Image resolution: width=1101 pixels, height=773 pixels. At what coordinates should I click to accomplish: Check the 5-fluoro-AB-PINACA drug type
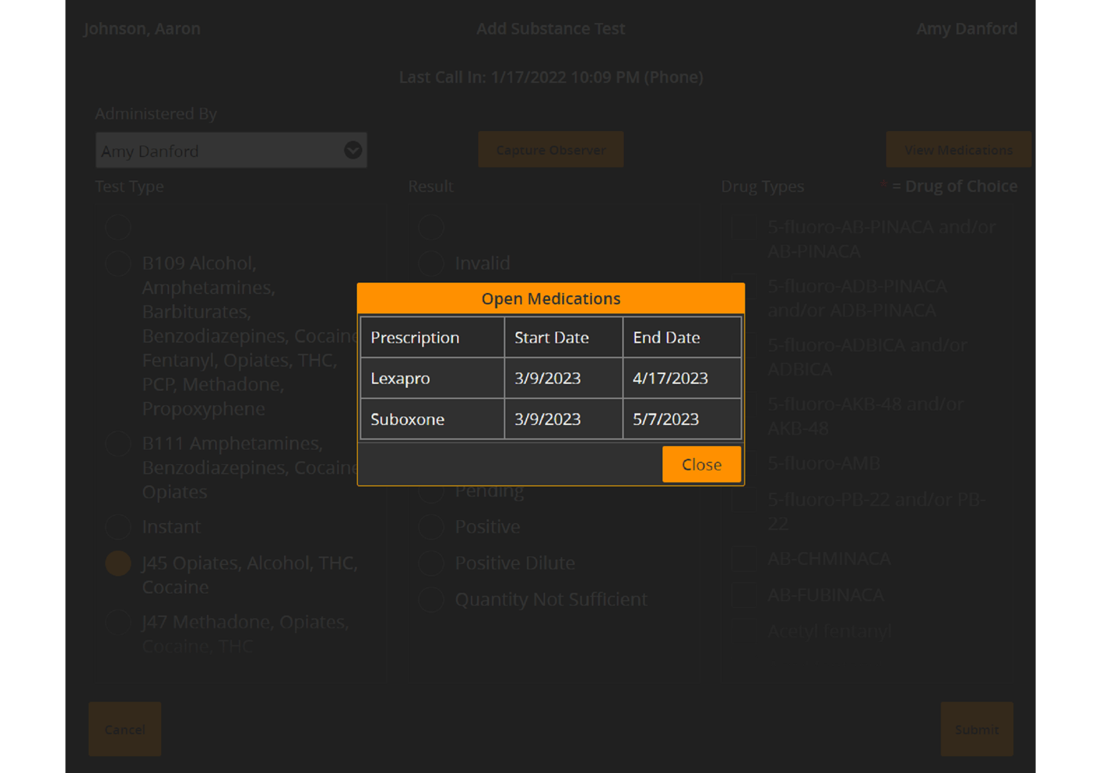click(x=743, y=228)
